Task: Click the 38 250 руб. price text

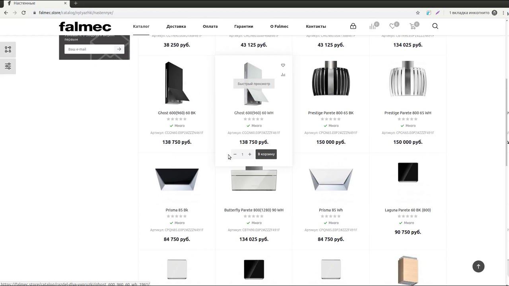Action: pos(177,45)
